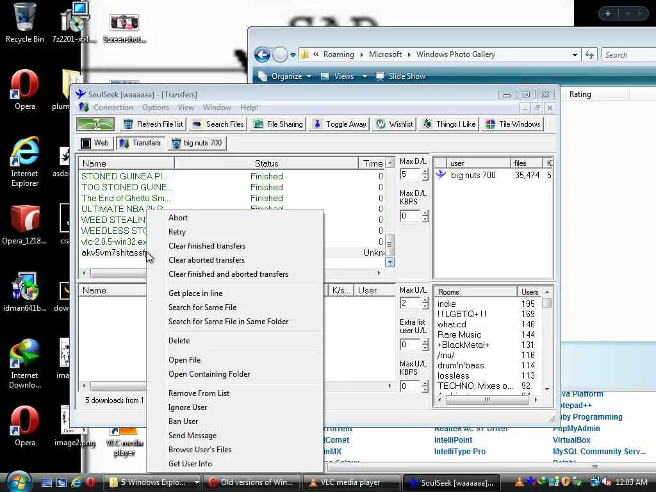Click Tile Windows toolbar button
Viewport: 656px width, 492px height.
tap(513, 124)
